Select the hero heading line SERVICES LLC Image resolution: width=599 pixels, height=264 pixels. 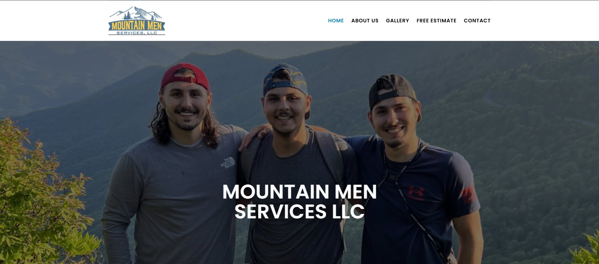[299, 211]
